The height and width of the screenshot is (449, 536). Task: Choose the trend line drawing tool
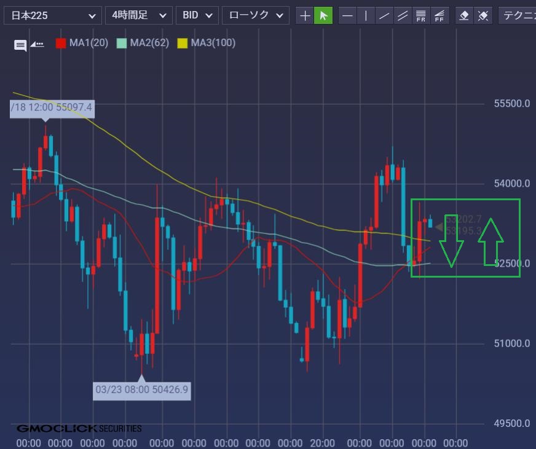point(385,15)
